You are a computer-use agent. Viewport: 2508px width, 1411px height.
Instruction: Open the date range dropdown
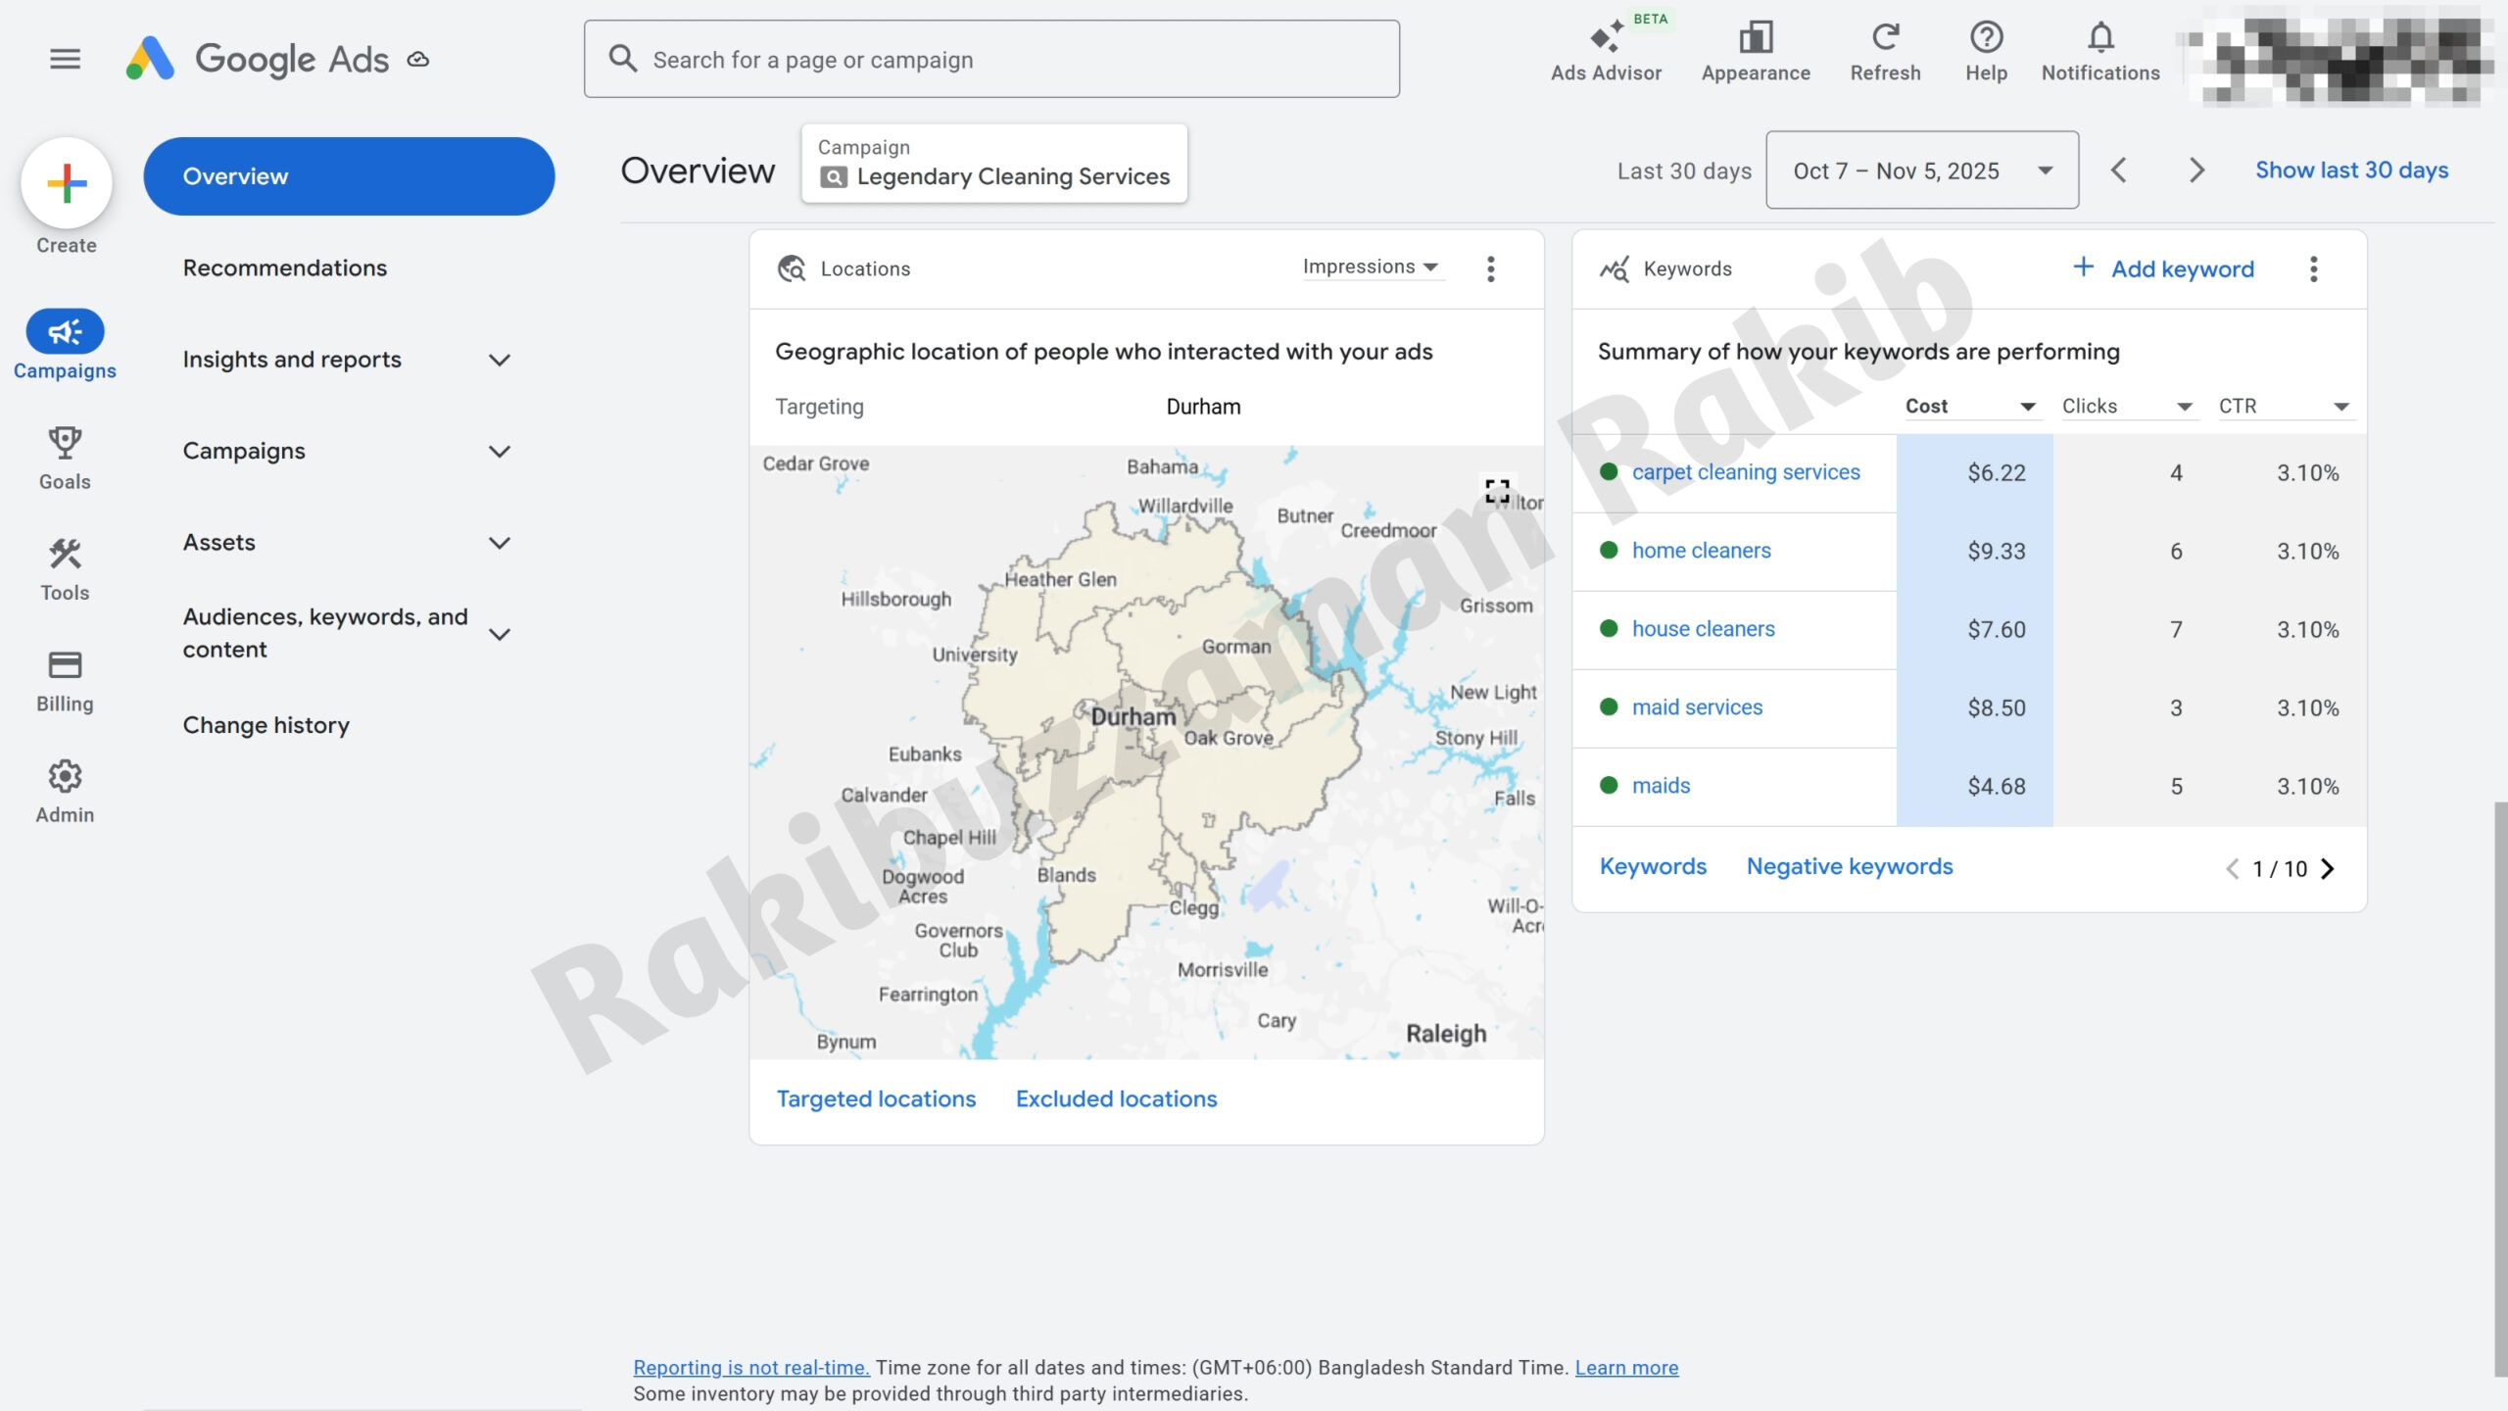click(x=1921, y=170)
